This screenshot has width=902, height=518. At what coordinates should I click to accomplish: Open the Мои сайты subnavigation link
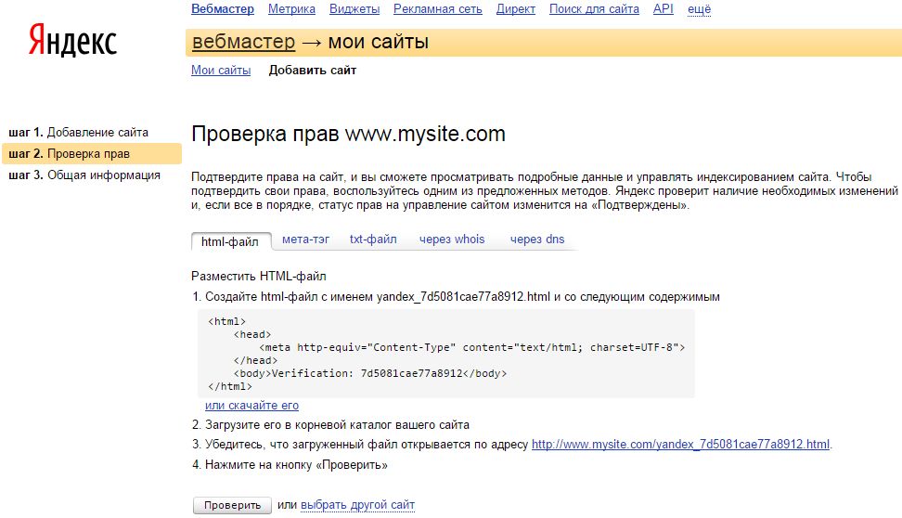[221, 71]
